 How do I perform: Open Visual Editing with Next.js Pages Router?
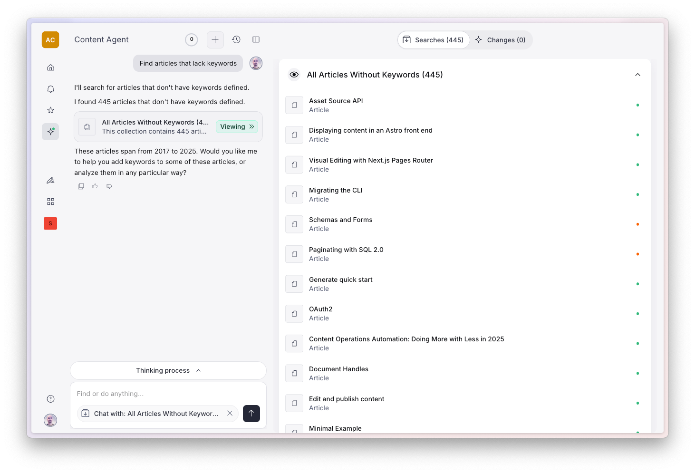click(x=465, y=165)
